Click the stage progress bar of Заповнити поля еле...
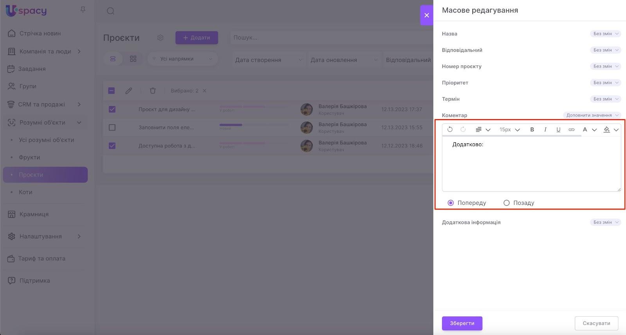Screen dimensions: 626x335 coord(254,125)
